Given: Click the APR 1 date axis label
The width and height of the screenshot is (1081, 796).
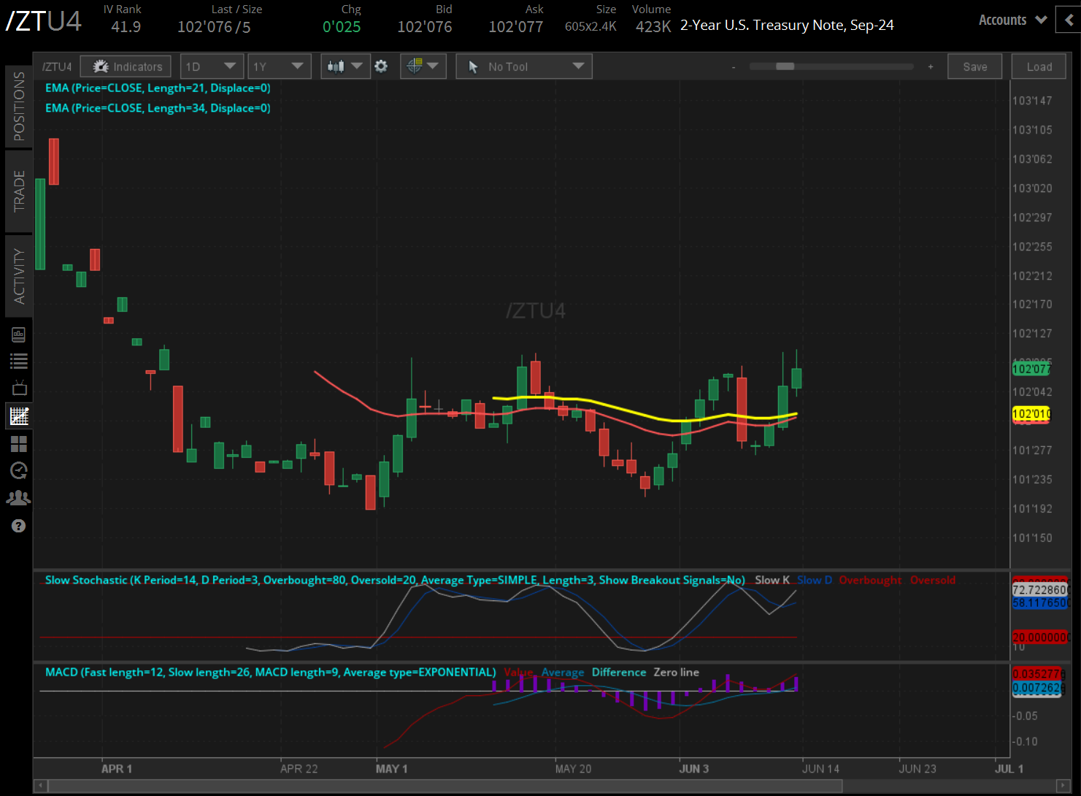Looking at the screenshot, I should click(x=117, y=768).
